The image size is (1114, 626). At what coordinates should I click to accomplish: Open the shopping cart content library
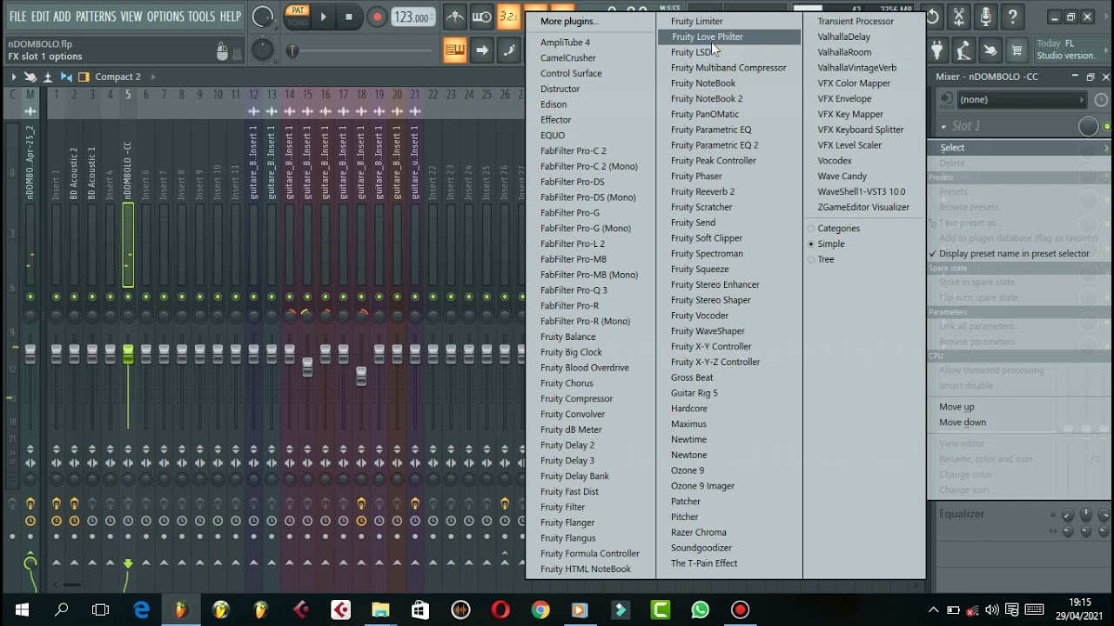[1017, 50]
